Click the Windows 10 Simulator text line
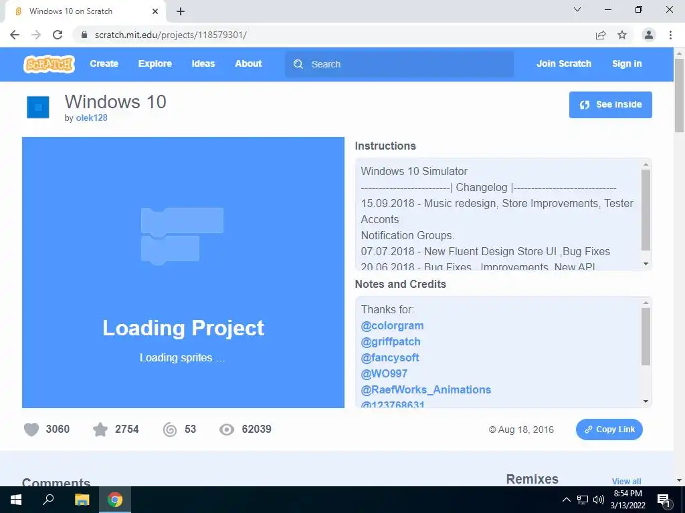The image size is (685, 513). pos(414,172)
